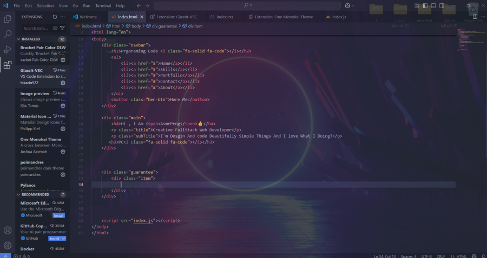This screenshot has width=487, height=258.
Task: Click the Search Extensions input field
Action: tap(38, 28)
